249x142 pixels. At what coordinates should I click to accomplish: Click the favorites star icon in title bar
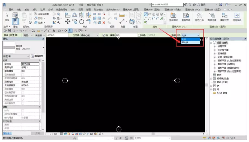194,5
